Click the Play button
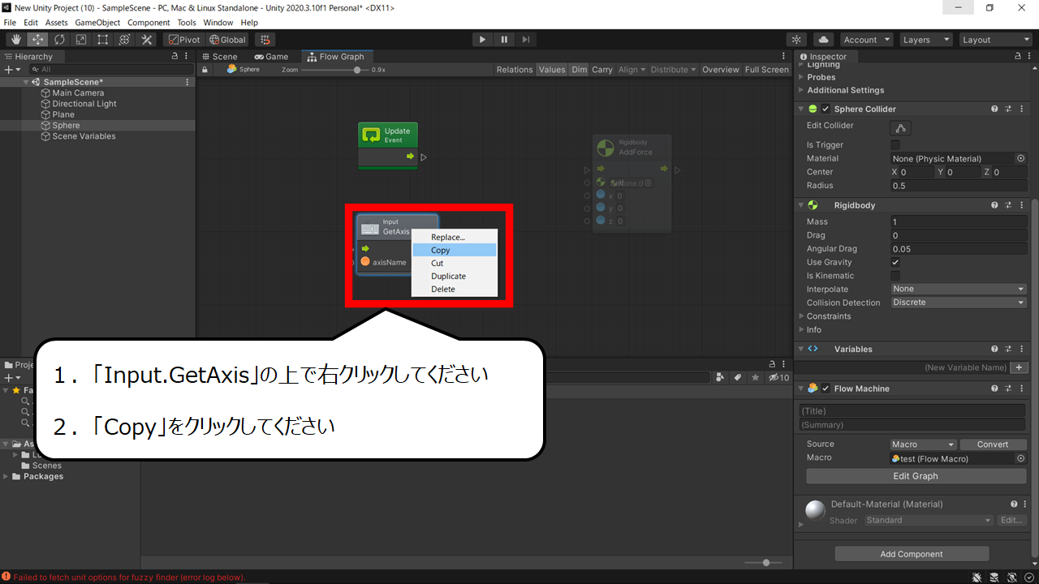The width and height of the screenshot is (1039, 584). tap(482, 40)
